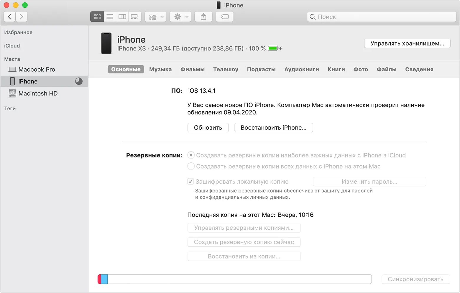Open the Телешоу tab

(226, 69)
